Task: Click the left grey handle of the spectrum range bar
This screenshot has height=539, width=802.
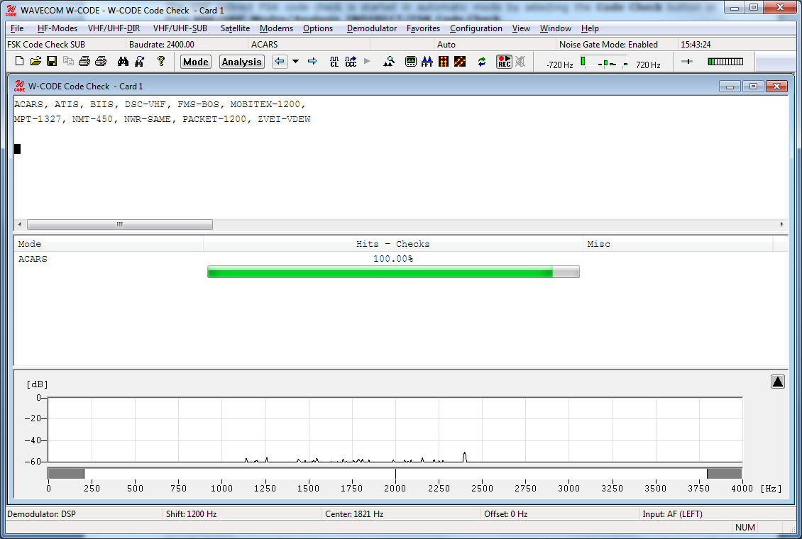Action: click(66, 474)
